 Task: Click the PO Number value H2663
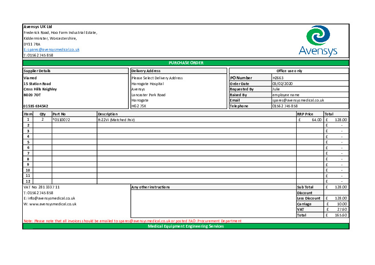point(278,78)
